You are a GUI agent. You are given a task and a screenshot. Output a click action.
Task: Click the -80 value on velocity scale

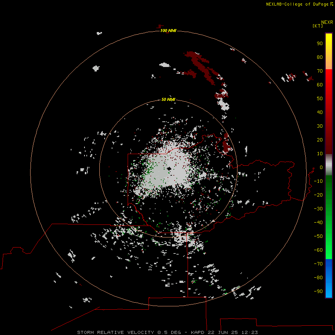318,278
